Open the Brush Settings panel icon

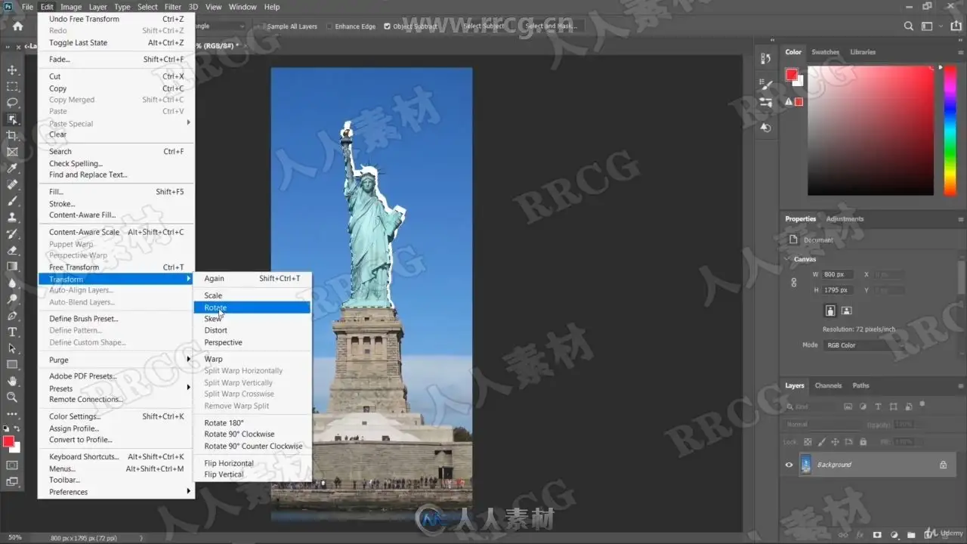tap(765, 84)
